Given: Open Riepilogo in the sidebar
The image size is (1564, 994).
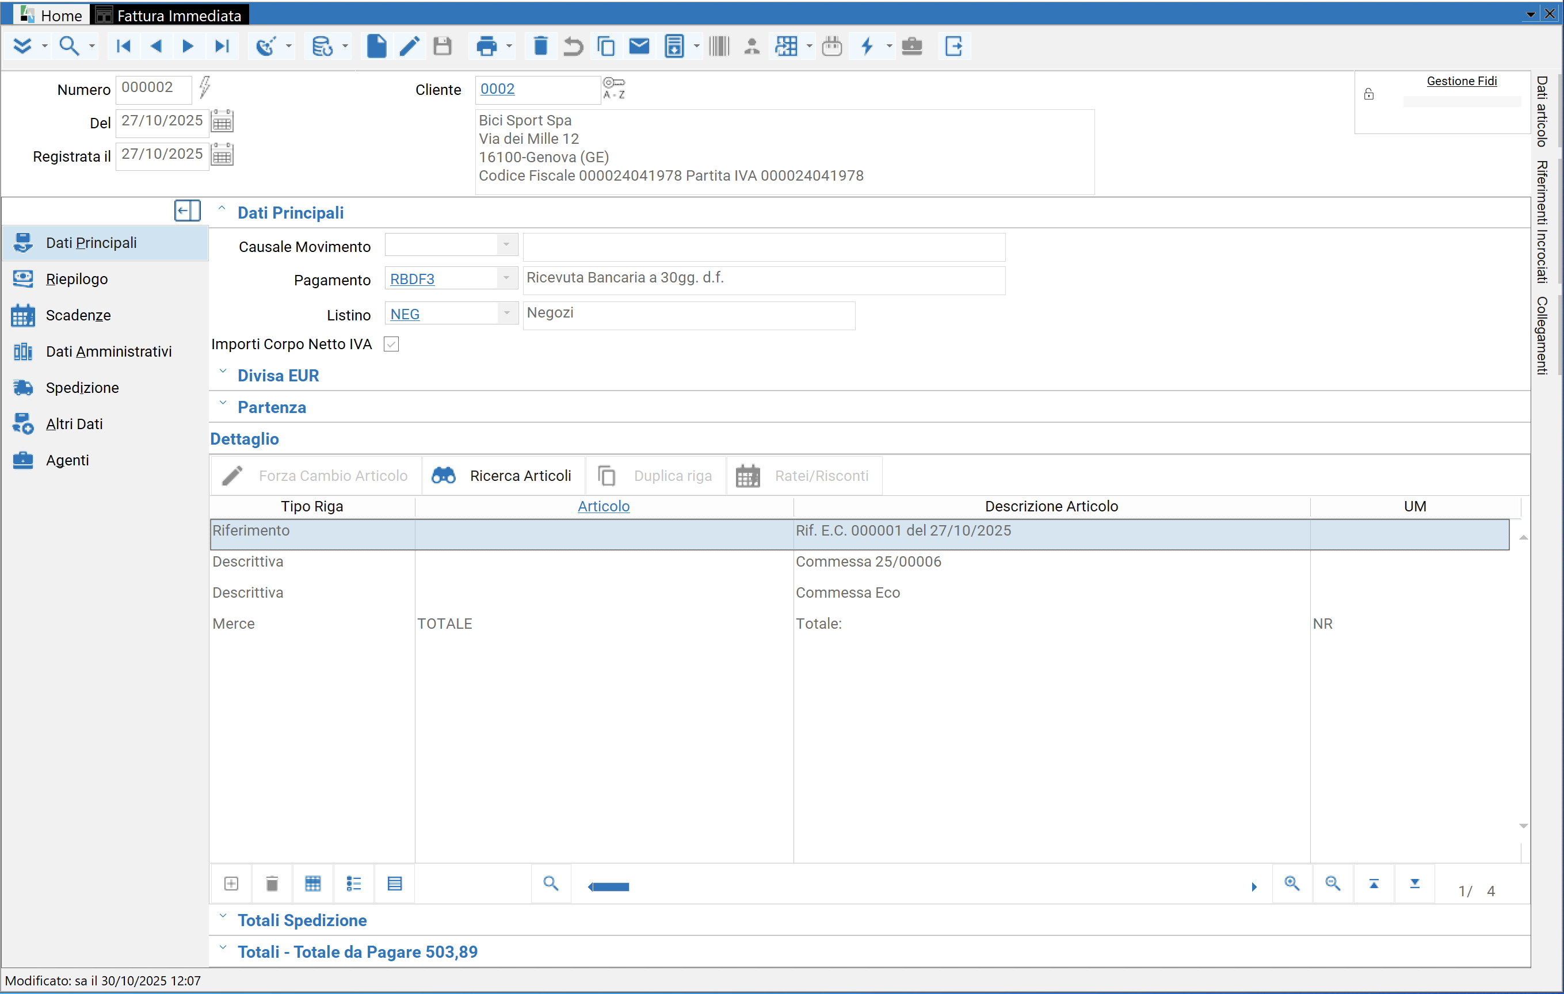Looking at the screenshot, I should tap(77, 279).
